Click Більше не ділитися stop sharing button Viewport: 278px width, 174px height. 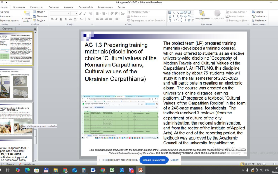click(154, 160)
